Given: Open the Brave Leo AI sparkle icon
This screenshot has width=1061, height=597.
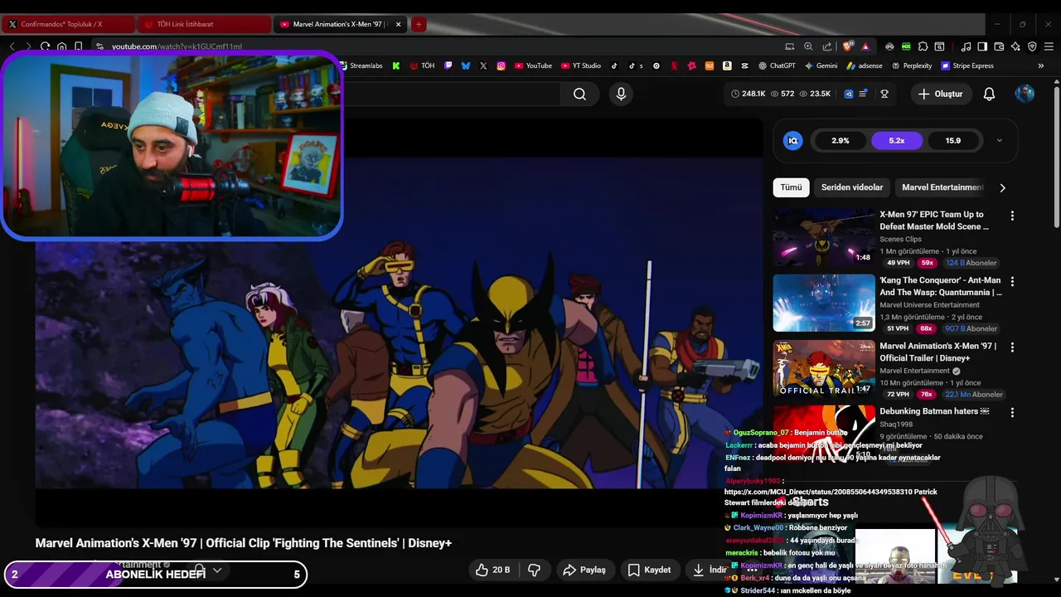Looking at the screenshot, I should 1015,46.
